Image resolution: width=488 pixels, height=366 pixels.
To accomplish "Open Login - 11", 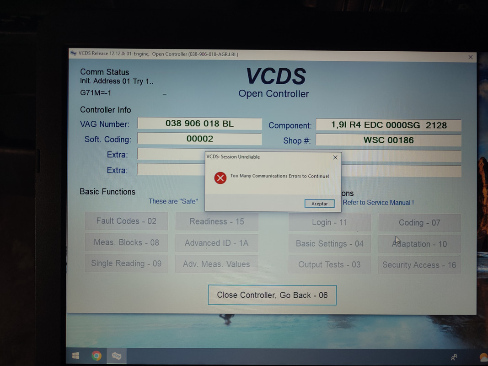I will pos(330,222).
